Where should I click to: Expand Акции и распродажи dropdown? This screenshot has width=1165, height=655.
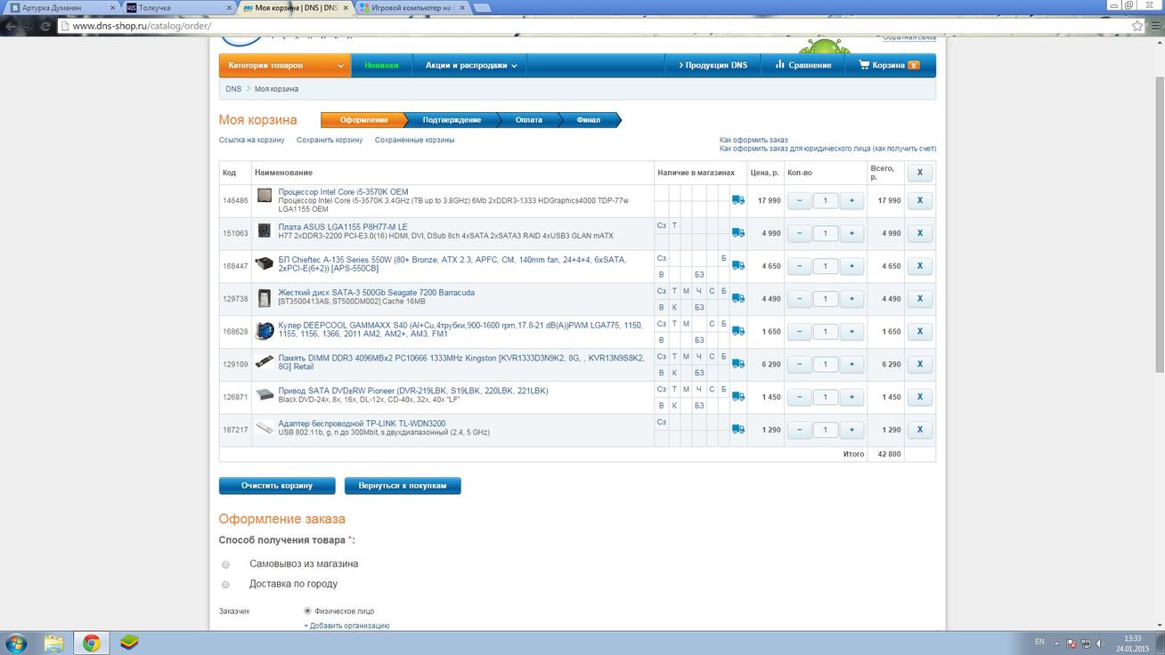[469, 65]
